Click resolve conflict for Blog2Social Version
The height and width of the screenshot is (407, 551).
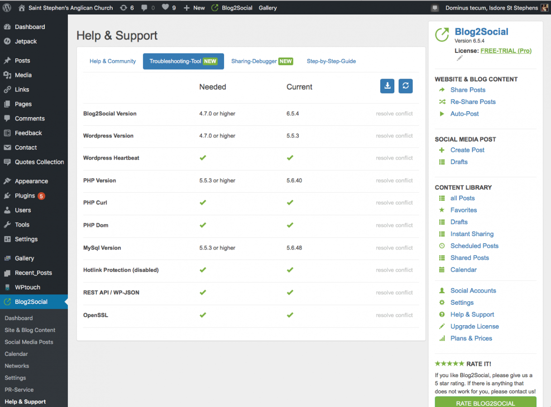tap(394, 114)
